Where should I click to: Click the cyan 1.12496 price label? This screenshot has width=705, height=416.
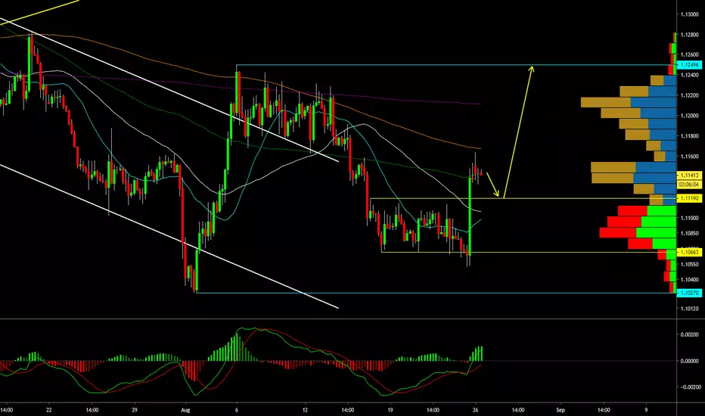tap(689, 65)
